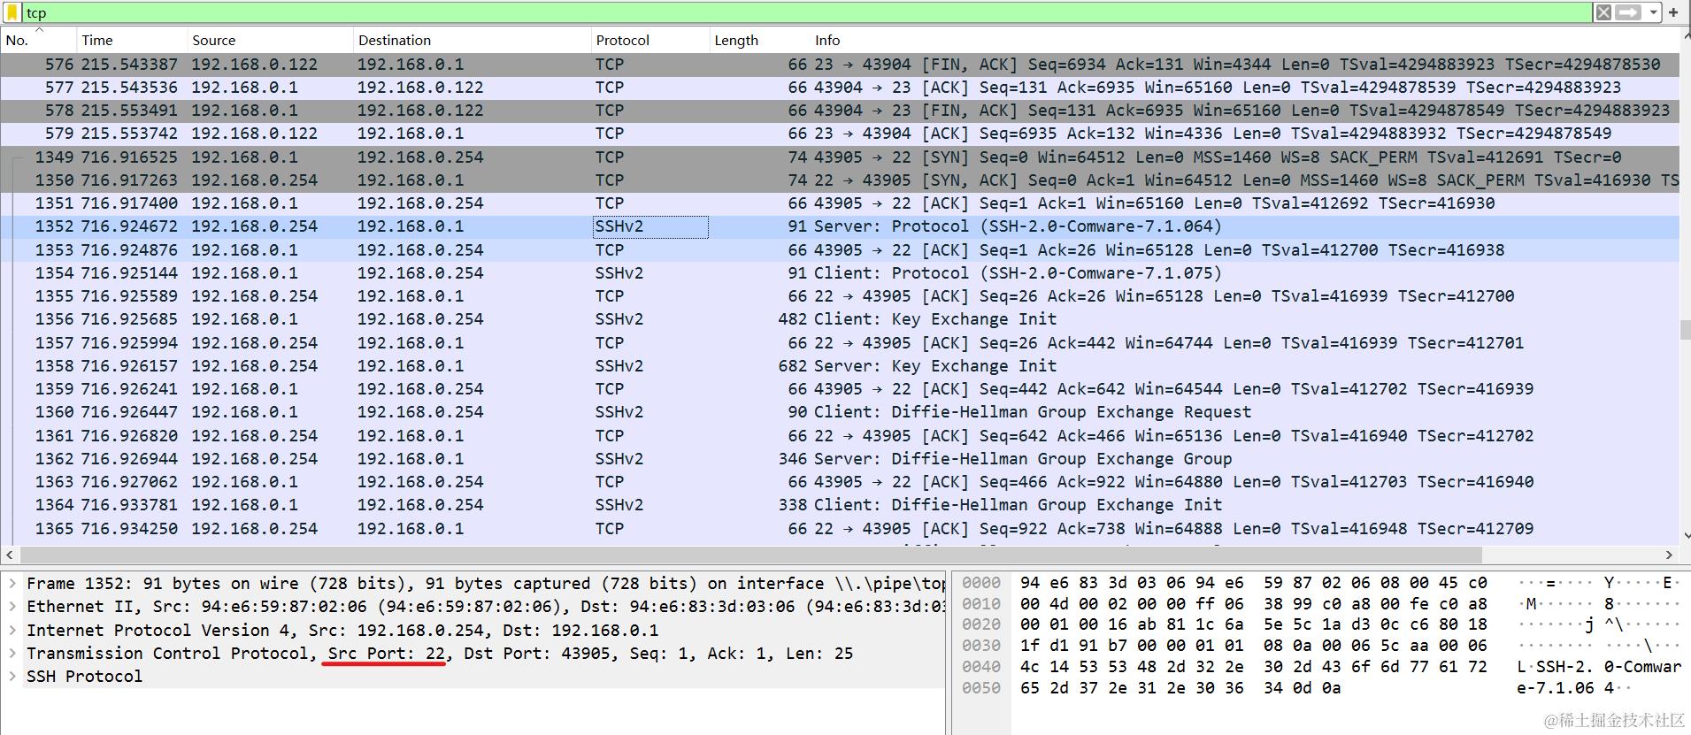The image size is (1691, 735).
Task: Click the packet list scroll-down arrow
Action: (x=1685, y=536)
